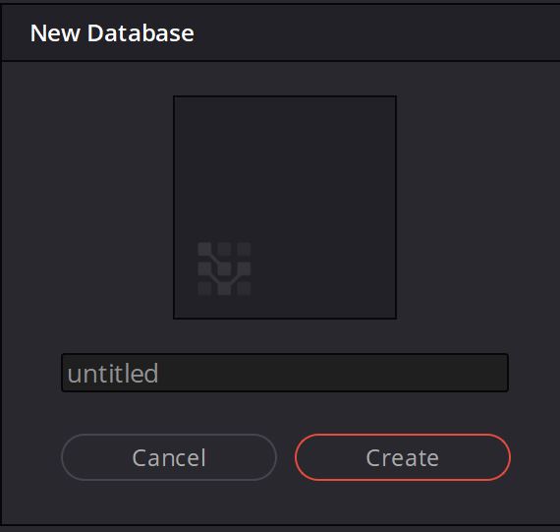Click the square preview area above the name field
The height and width of the screenshot is (532, 560).
285,207
